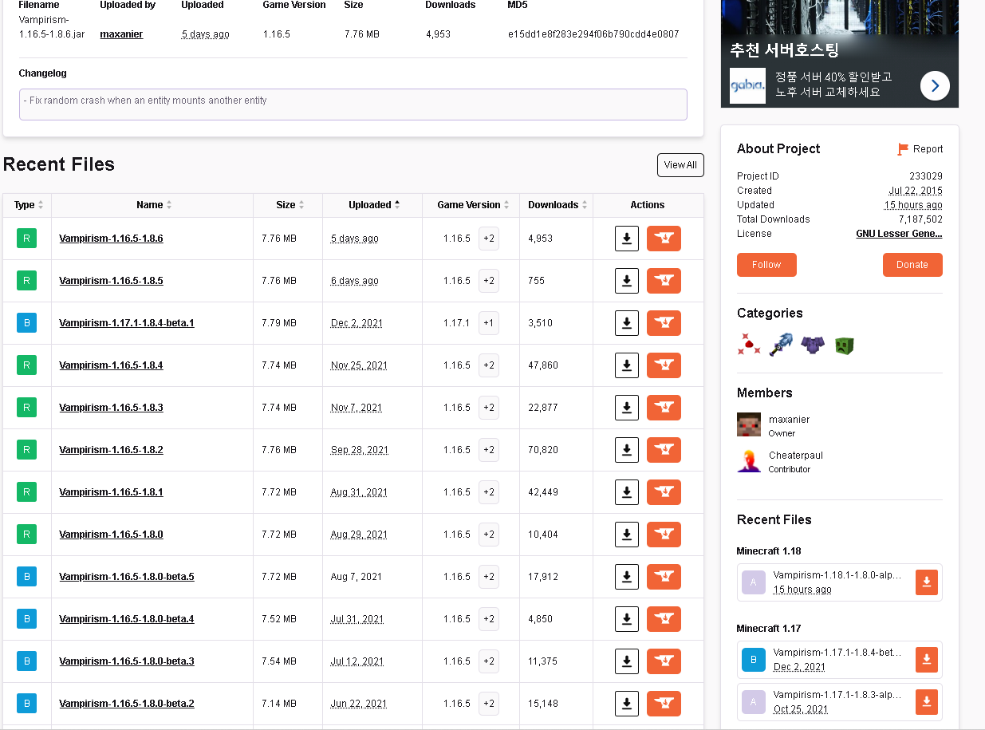
Task: Click the gabia server hosting ad banner
Action: [840, 53]
